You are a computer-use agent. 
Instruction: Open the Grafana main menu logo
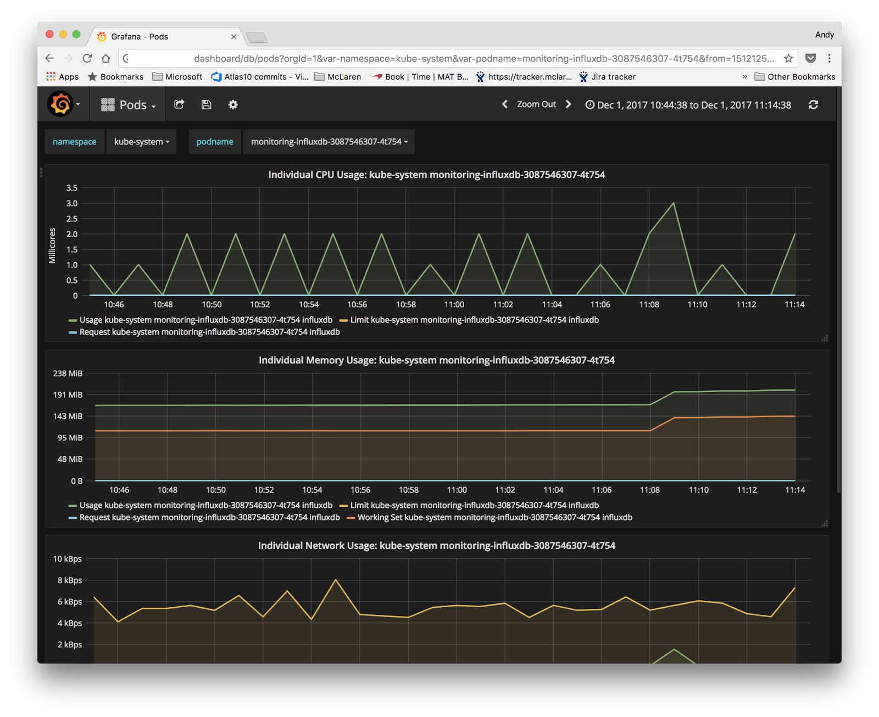[x=60, y=104]
